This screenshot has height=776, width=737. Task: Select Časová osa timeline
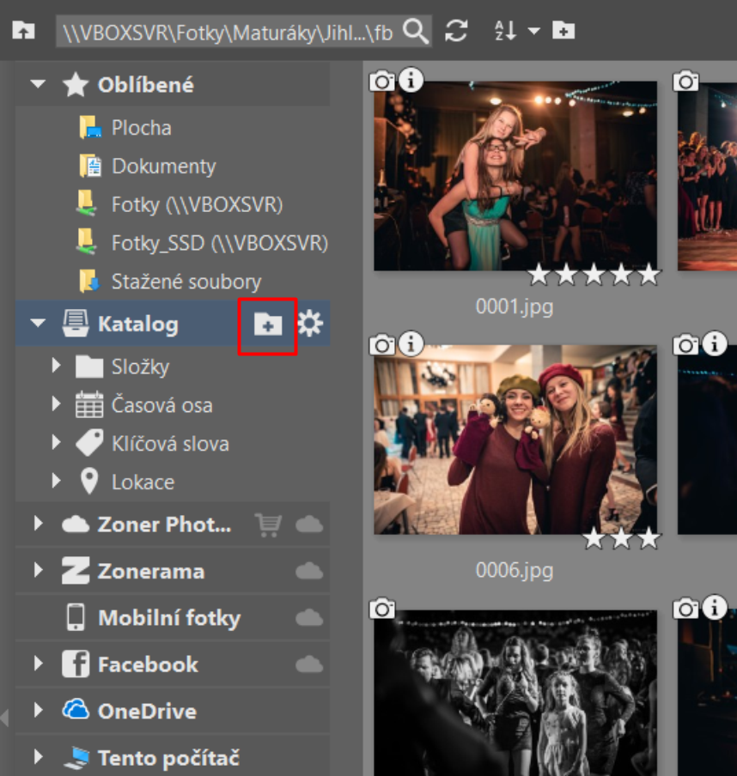[162, 405]
